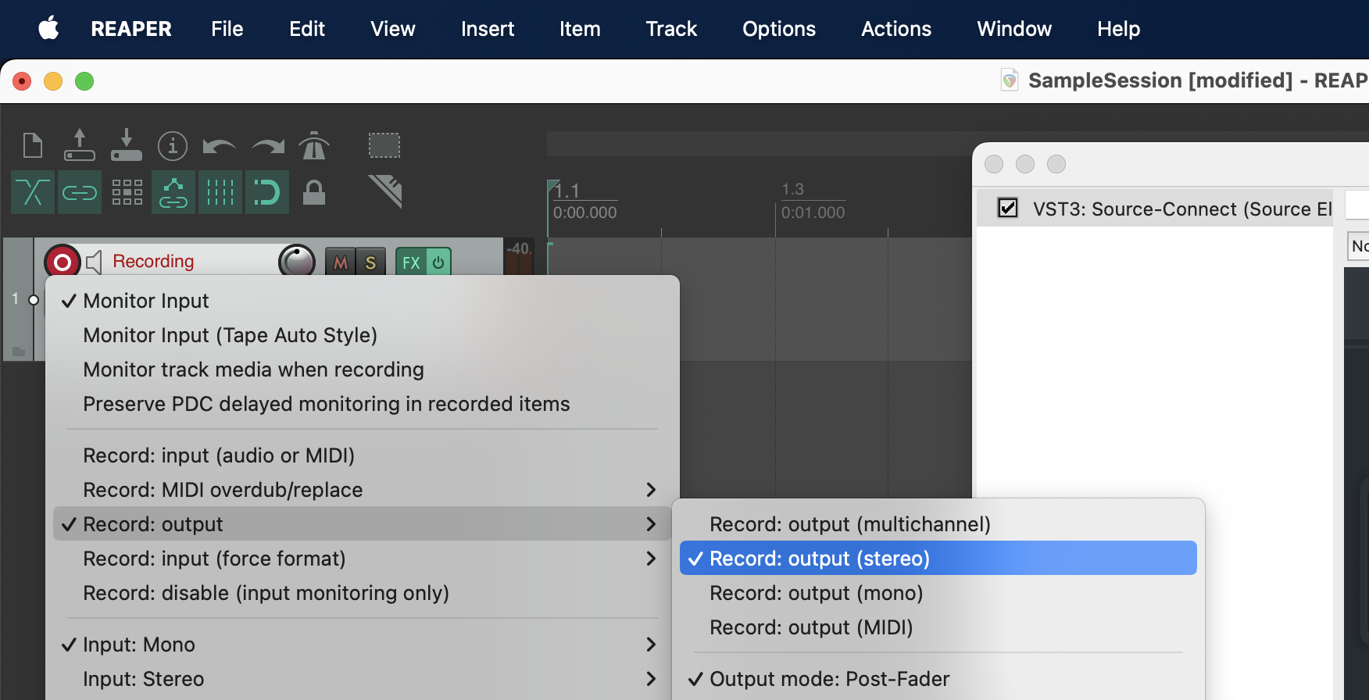The image size is (1369, 700).
Task: Click the Project Settings info icon
Action: pyautogui.click(x=173, y=145)
